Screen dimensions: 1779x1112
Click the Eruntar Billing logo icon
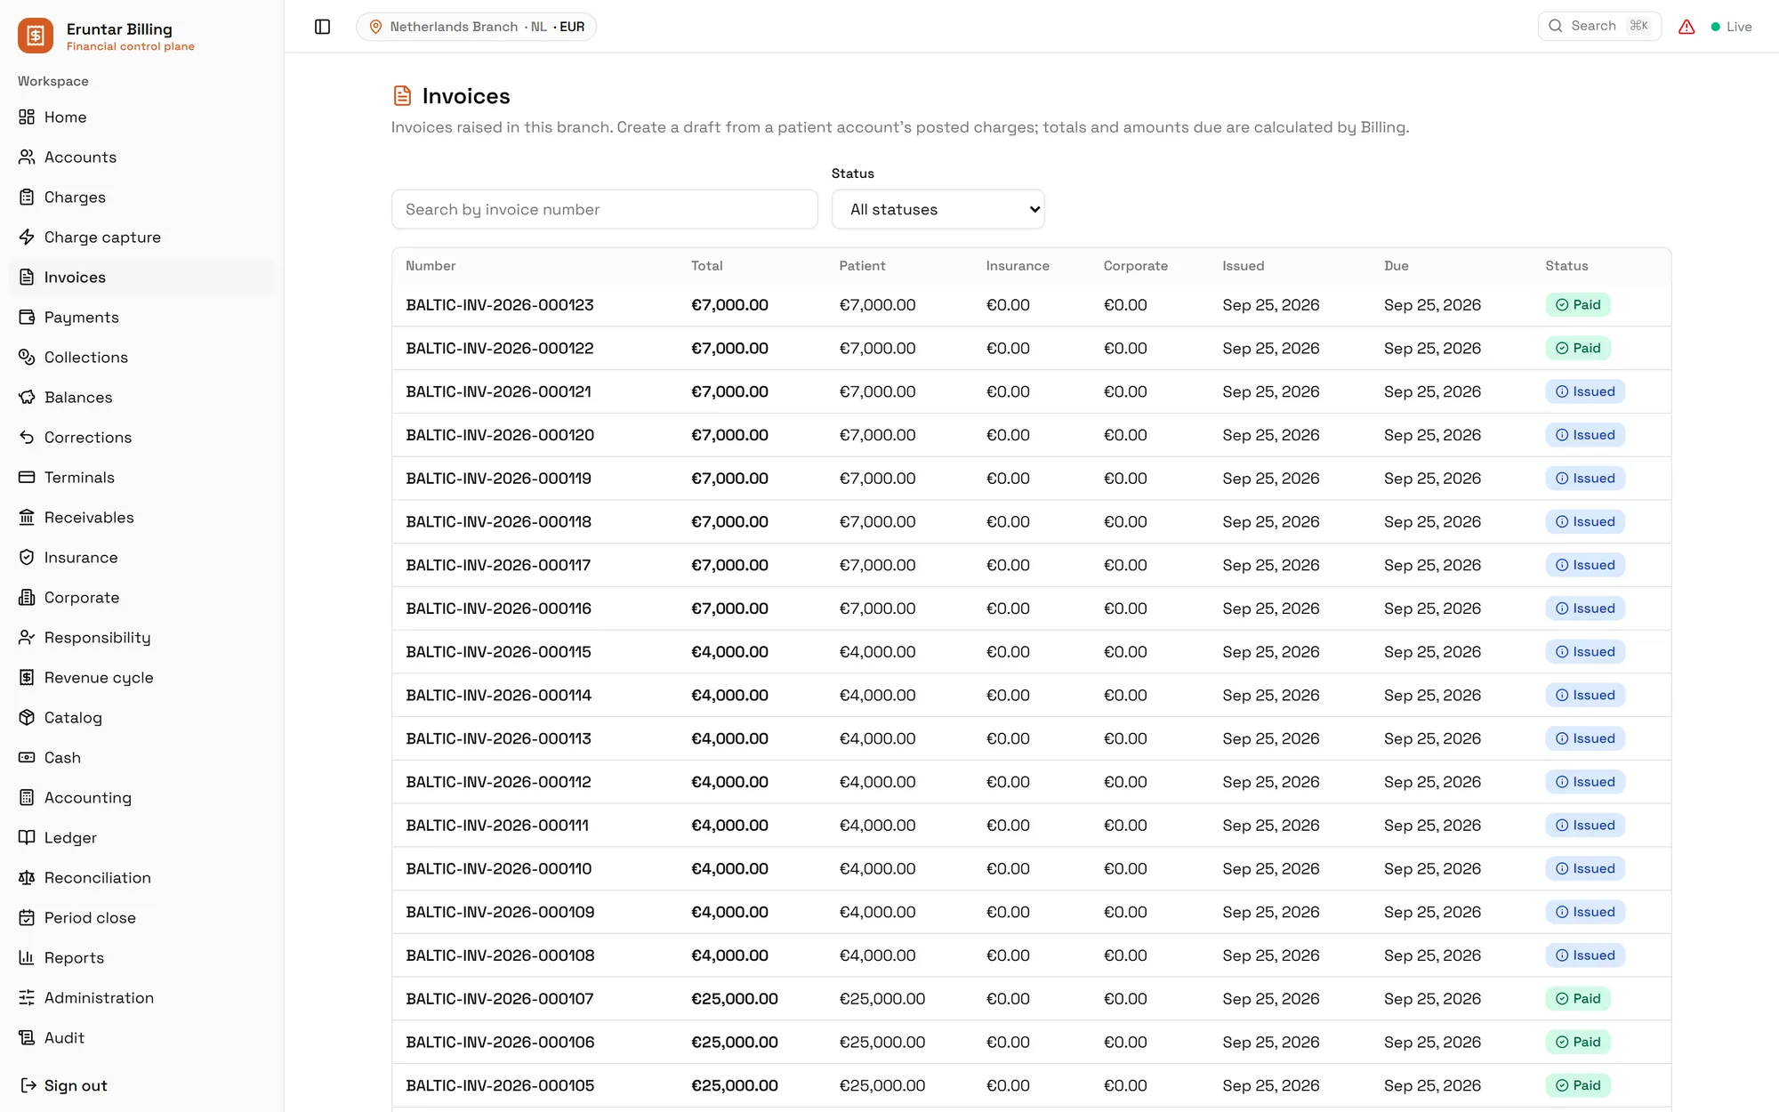[x=36, y=36]
